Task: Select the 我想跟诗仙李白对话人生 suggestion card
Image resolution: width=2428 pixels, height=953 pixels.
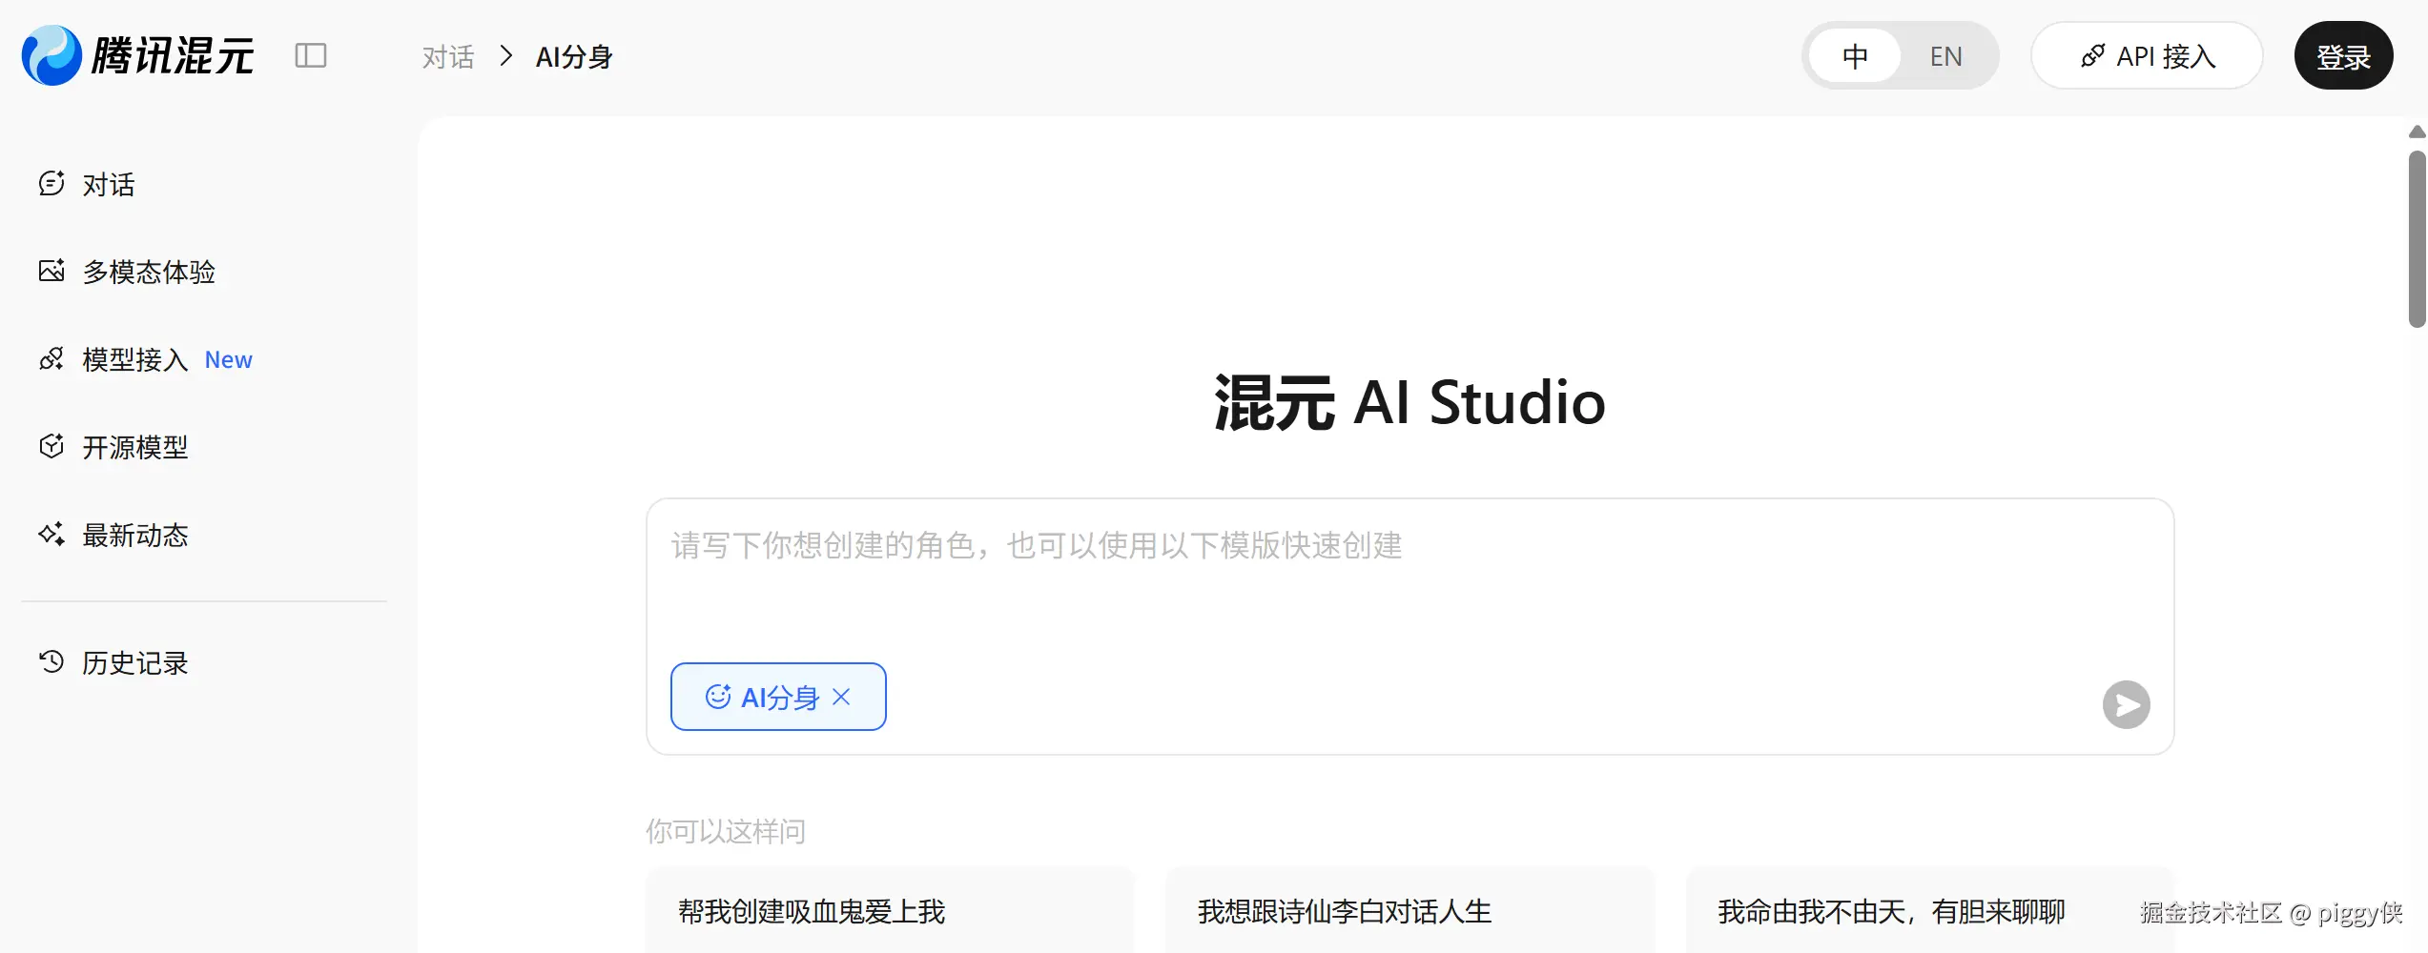Action: click(x=1410, y=910)
